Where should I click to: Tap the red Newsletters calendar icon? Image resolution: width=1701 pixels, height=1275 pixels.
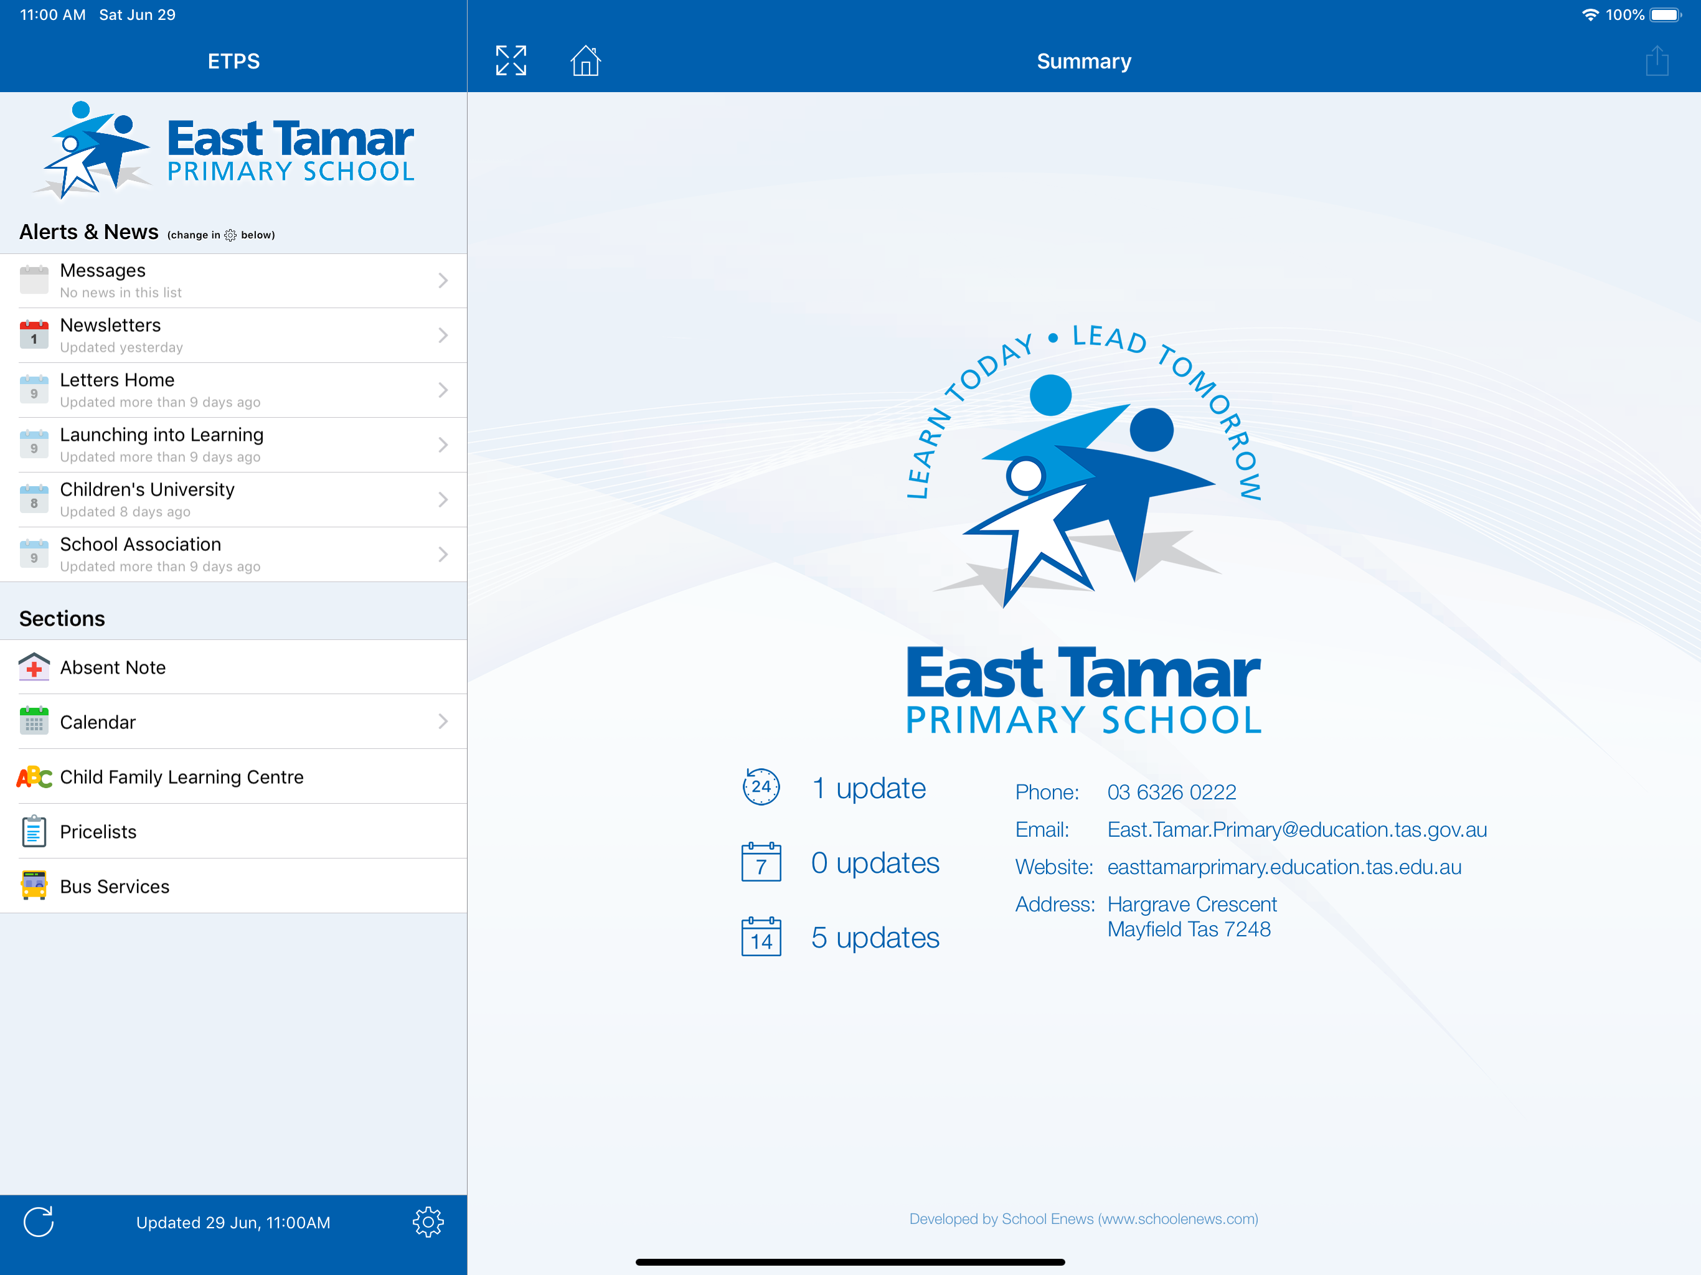click(x=34, y=334)
